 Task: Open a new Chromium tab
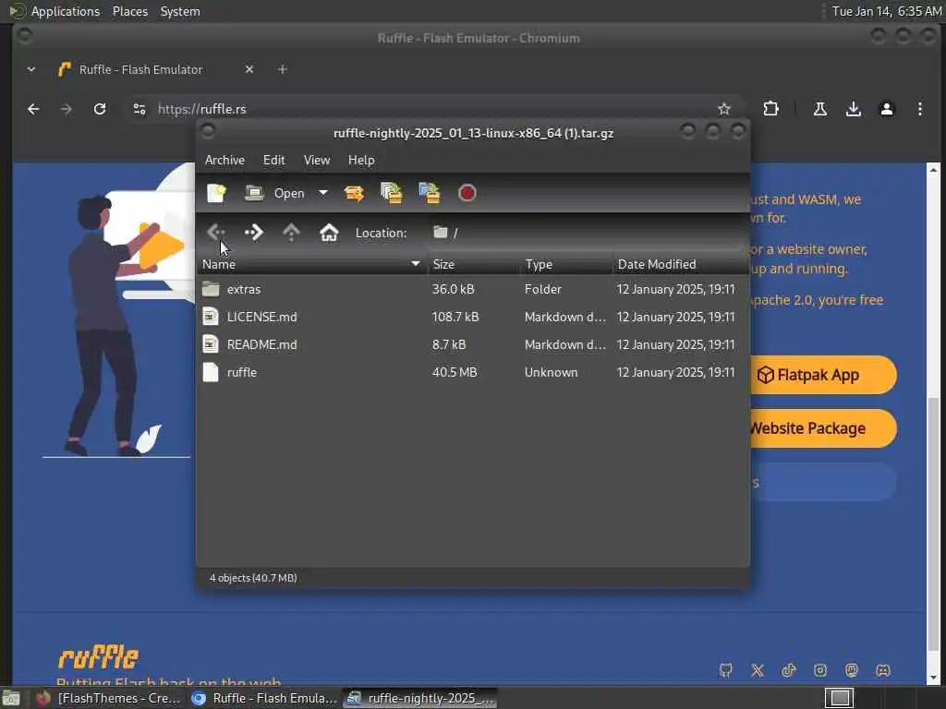[x=282, y=69]
